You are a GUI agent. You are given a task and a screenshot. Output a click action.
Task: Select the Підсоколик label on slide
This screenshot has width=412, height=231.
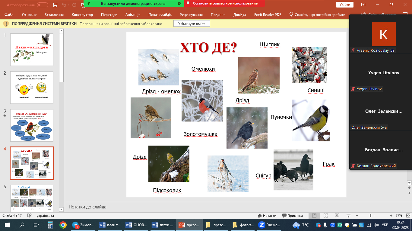pos(167,190)
